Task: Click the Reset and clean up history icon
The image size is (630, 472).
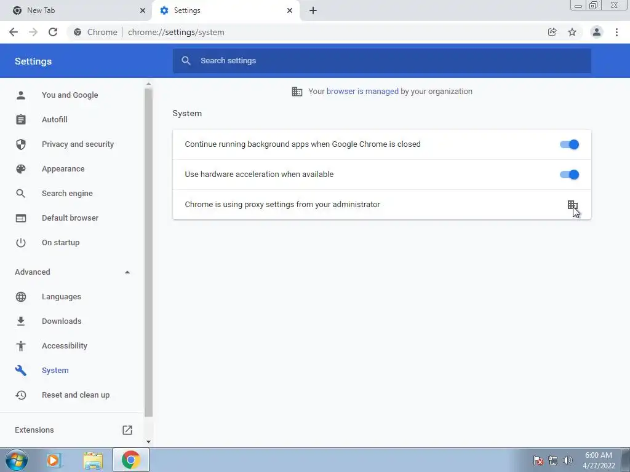Action: coord(21,395)
